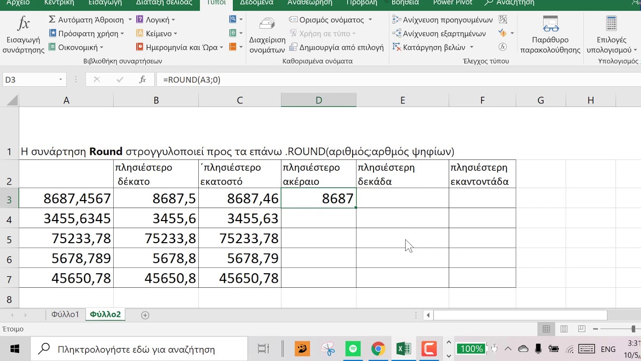
Task: Click Ανίχνευση εξαρτημένων trace dependents
Action: pyautogui.click(x=439, y=34)
